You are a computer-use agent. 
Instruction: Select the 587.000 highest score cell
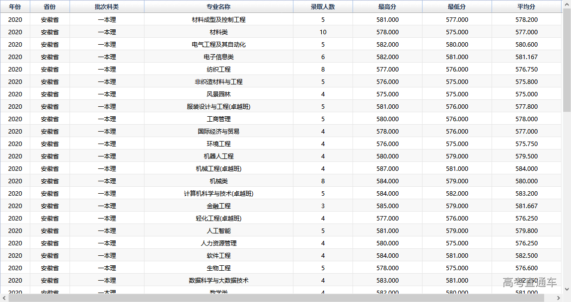(x=387, y=169)
